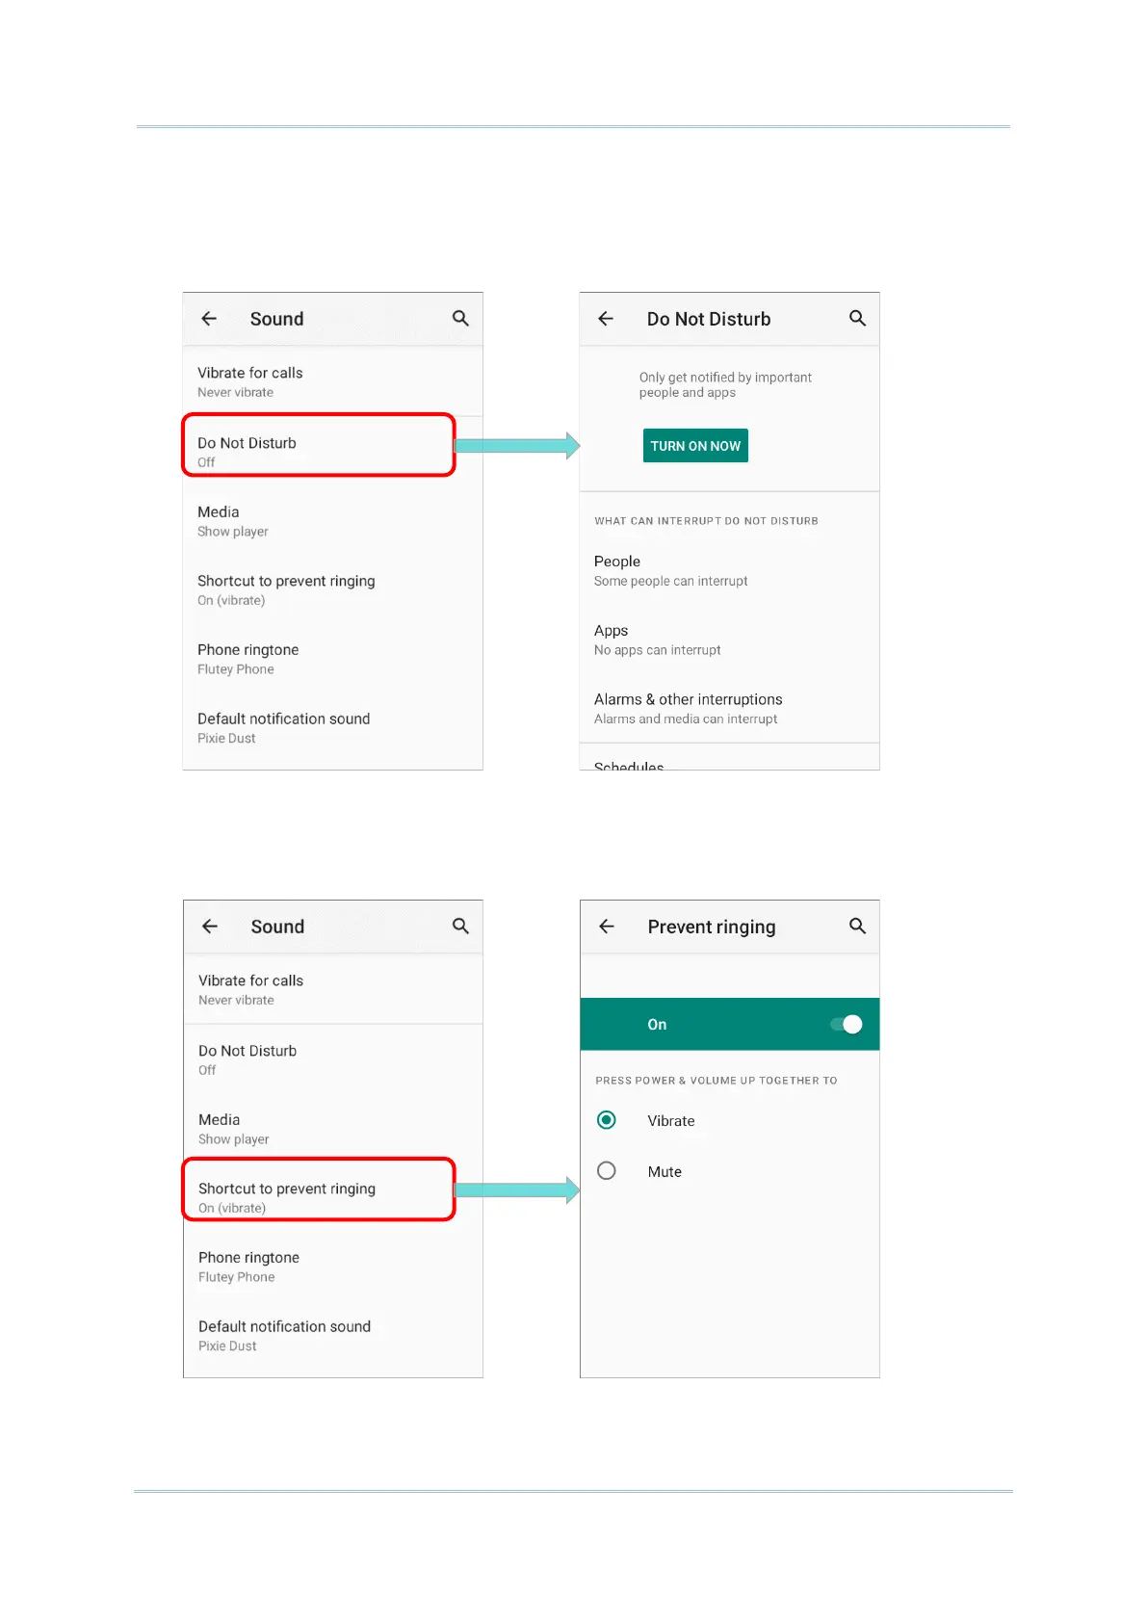
Task: Tap TURN ON NOW button
Action: 695,446
